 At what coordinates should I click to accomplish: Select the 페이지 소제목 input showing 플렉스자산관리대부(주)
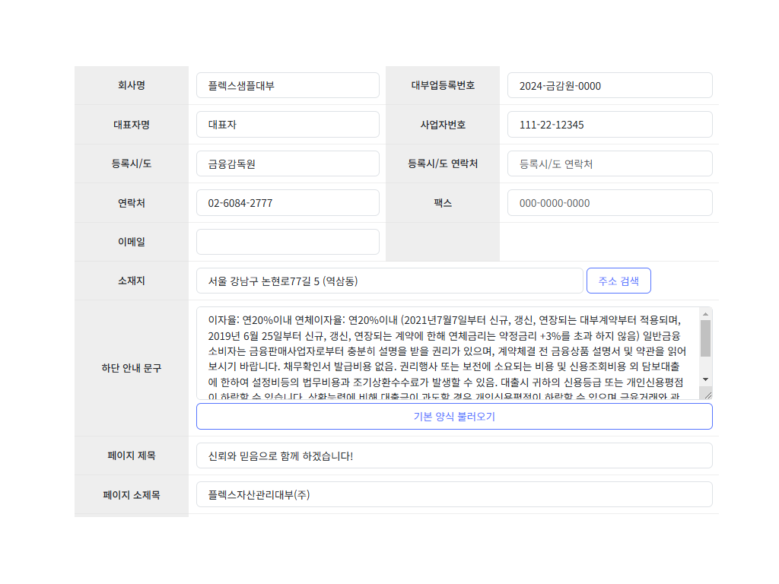[x=454, y=494]
